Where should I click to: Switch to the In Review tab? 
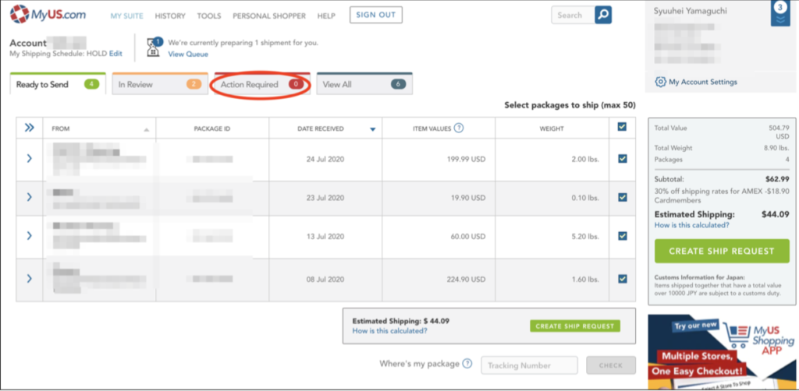click(160, 84)
